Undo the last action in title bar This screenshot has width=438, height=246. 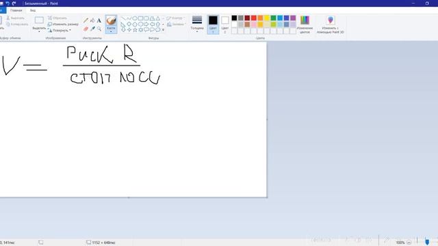click(x=8, y=3)
